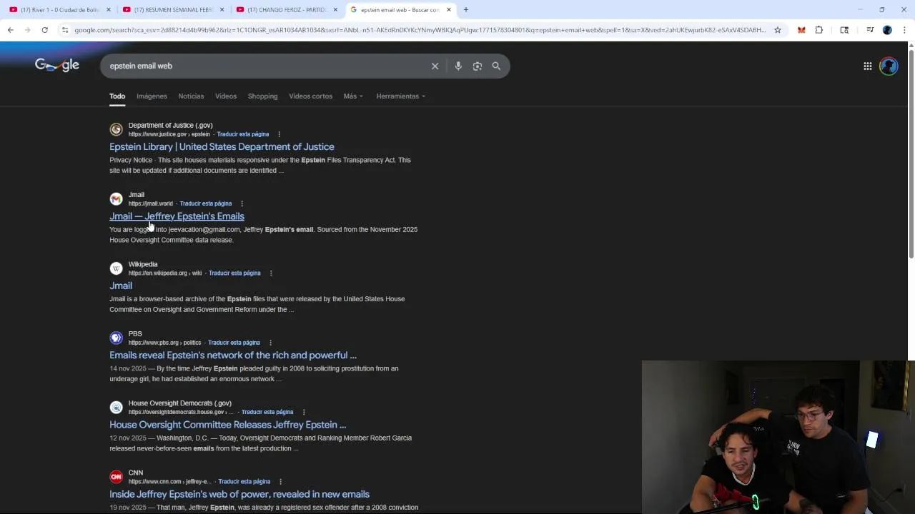Screen dimensions: 915x514
Task: Click Traducir esta página for CNN
Action: pos(244,481)
